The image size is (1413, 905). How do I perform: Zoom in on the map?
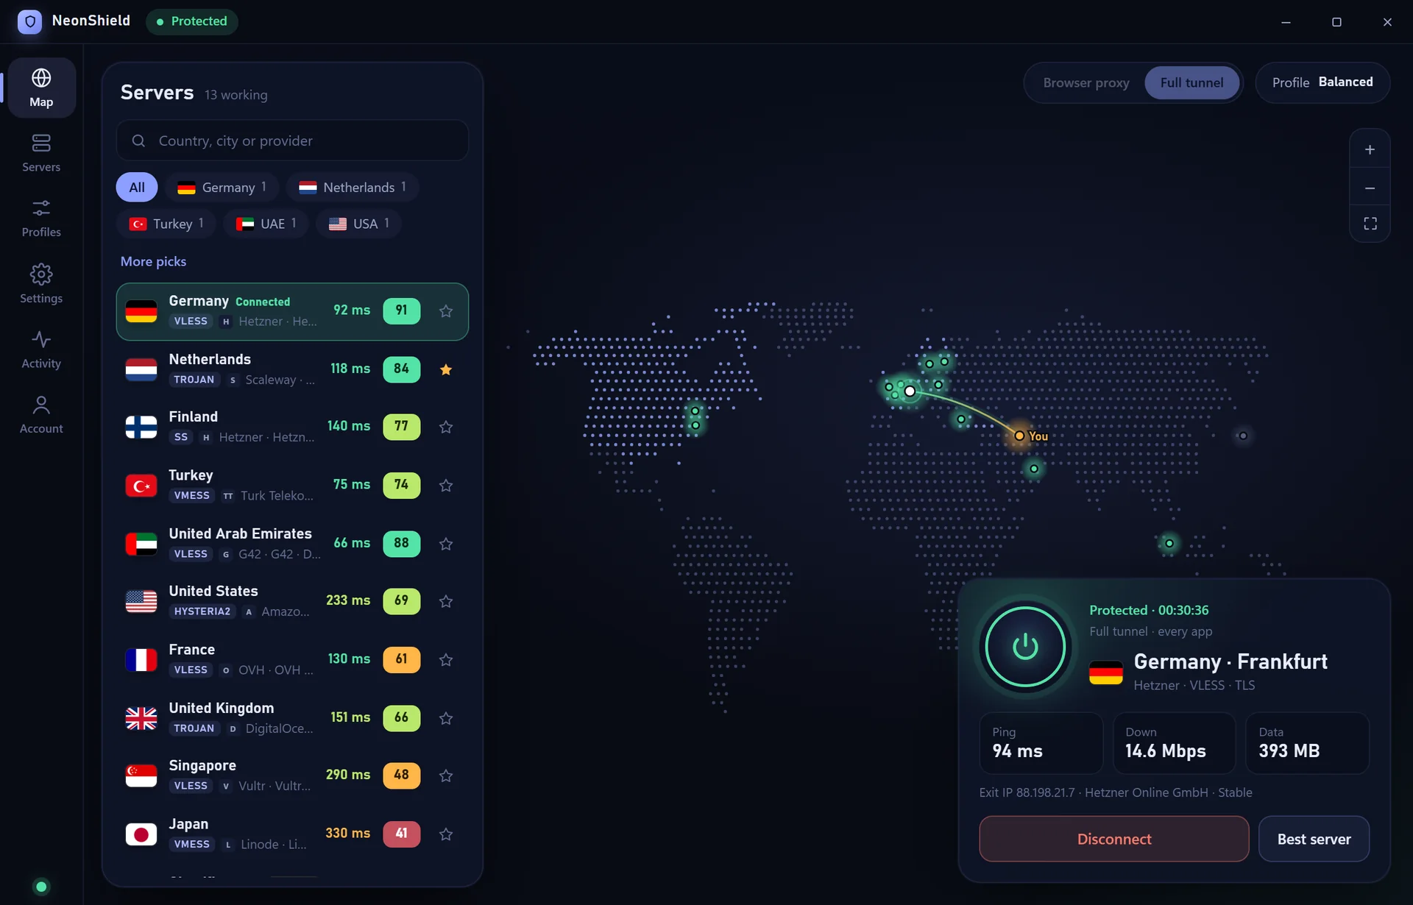pyautogui.click(x=1370, y=150)
